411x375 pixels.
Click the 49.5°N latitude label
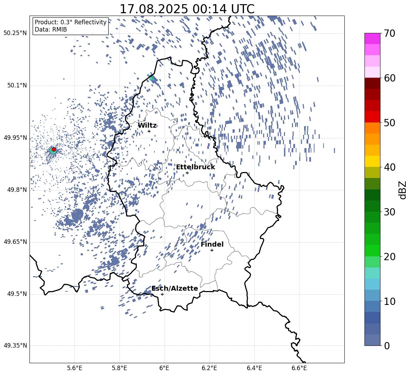pyautogui.click(x=17, y=294)
